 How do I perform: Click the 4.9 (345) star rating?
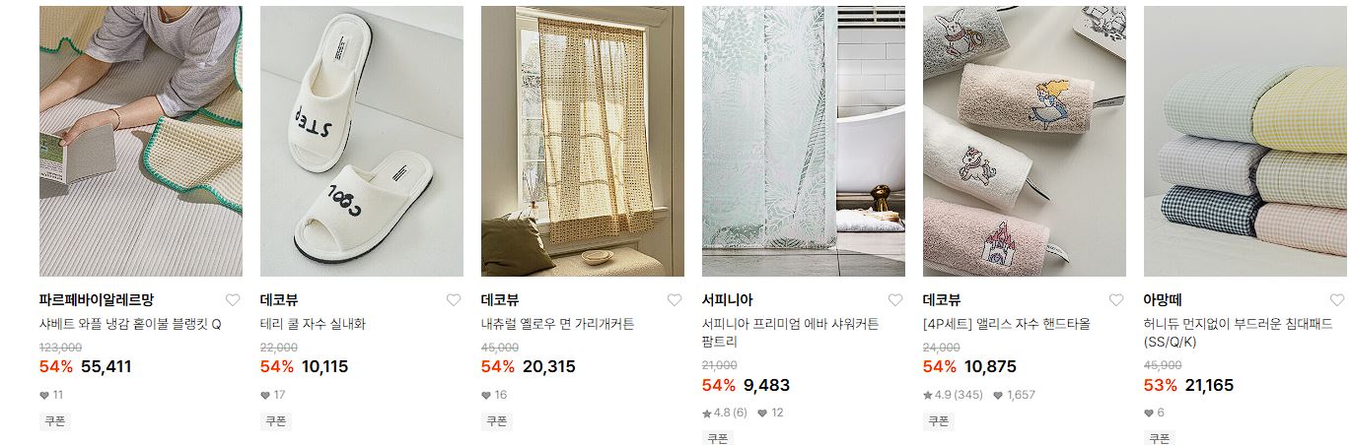click(953, 395)
